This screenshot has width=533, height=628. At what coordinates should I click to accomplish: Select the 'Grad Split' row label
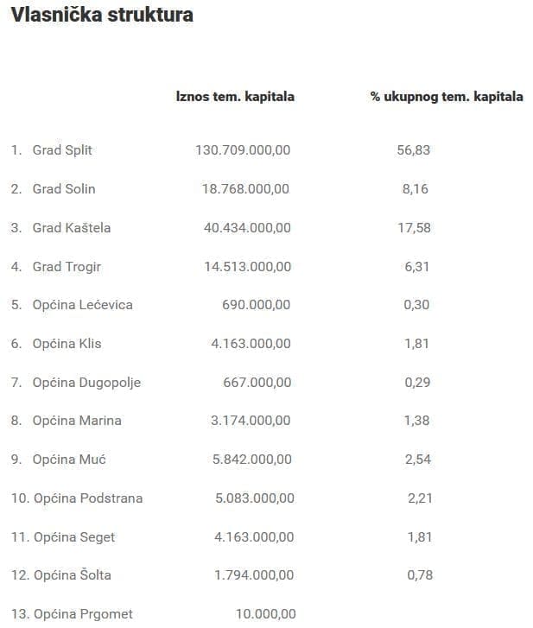point(62,150)
